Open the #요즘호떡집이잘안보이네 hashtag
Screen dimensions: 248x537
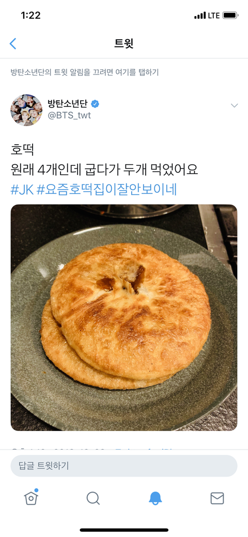[106, 189]
